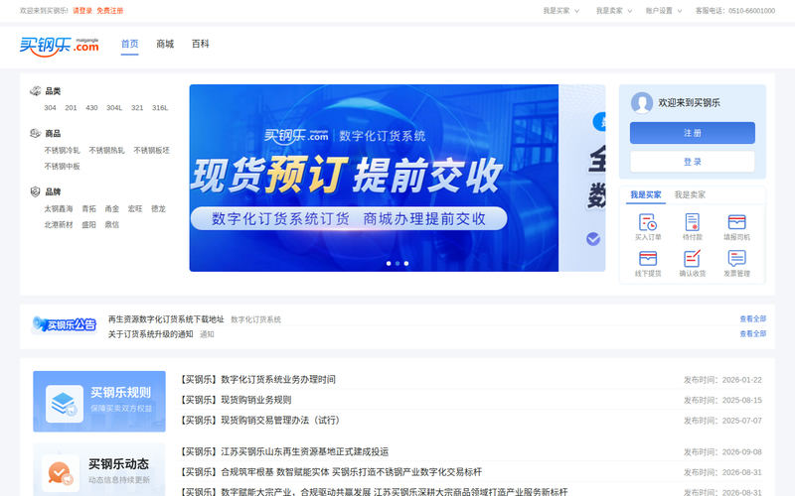
Task: Click the blue checkmark icon on banner
Action: (593, 239)
